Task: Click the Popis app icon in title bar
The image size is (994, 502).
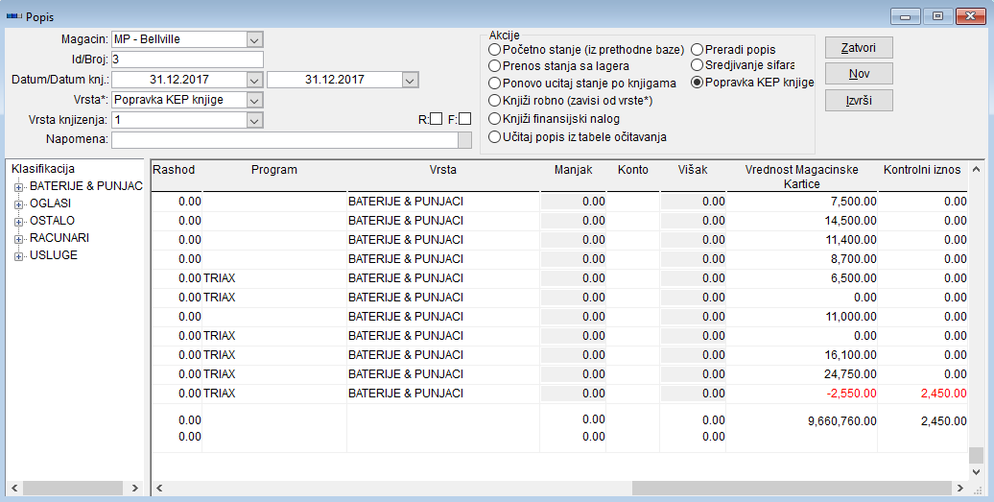Action: 13,16
